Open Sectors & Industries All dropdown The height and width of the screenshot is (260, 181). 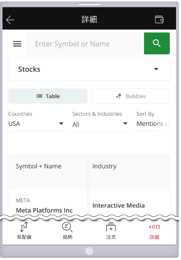click(x=101, y=124)
